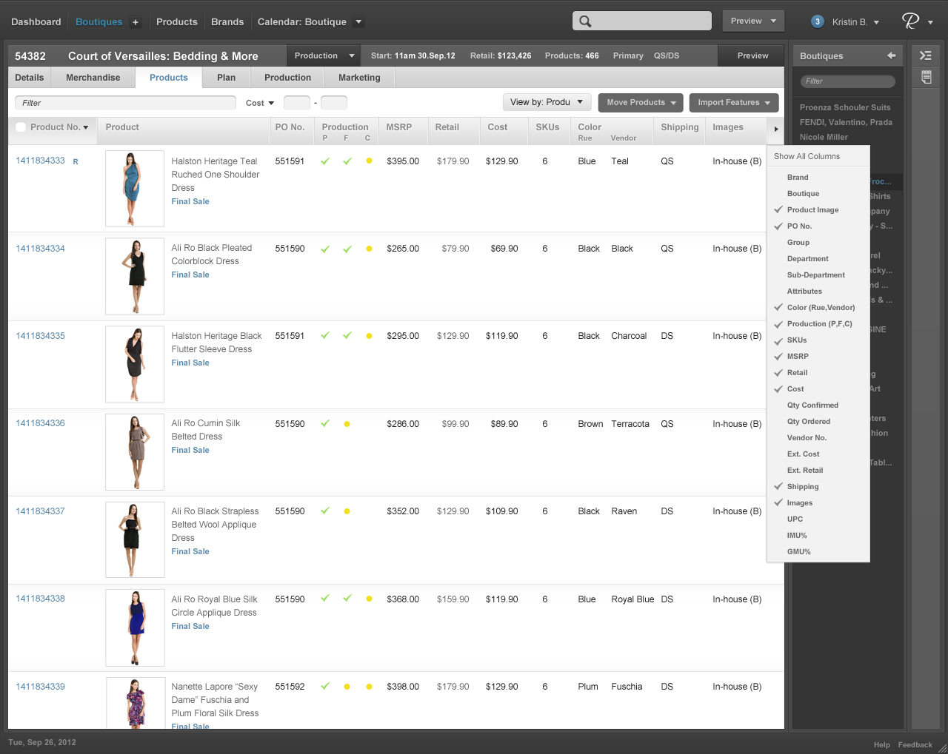Viewport: 948px width, 754px height.
Task: Select Nicole Miller in Boutiques list
Action: (824, 137)
